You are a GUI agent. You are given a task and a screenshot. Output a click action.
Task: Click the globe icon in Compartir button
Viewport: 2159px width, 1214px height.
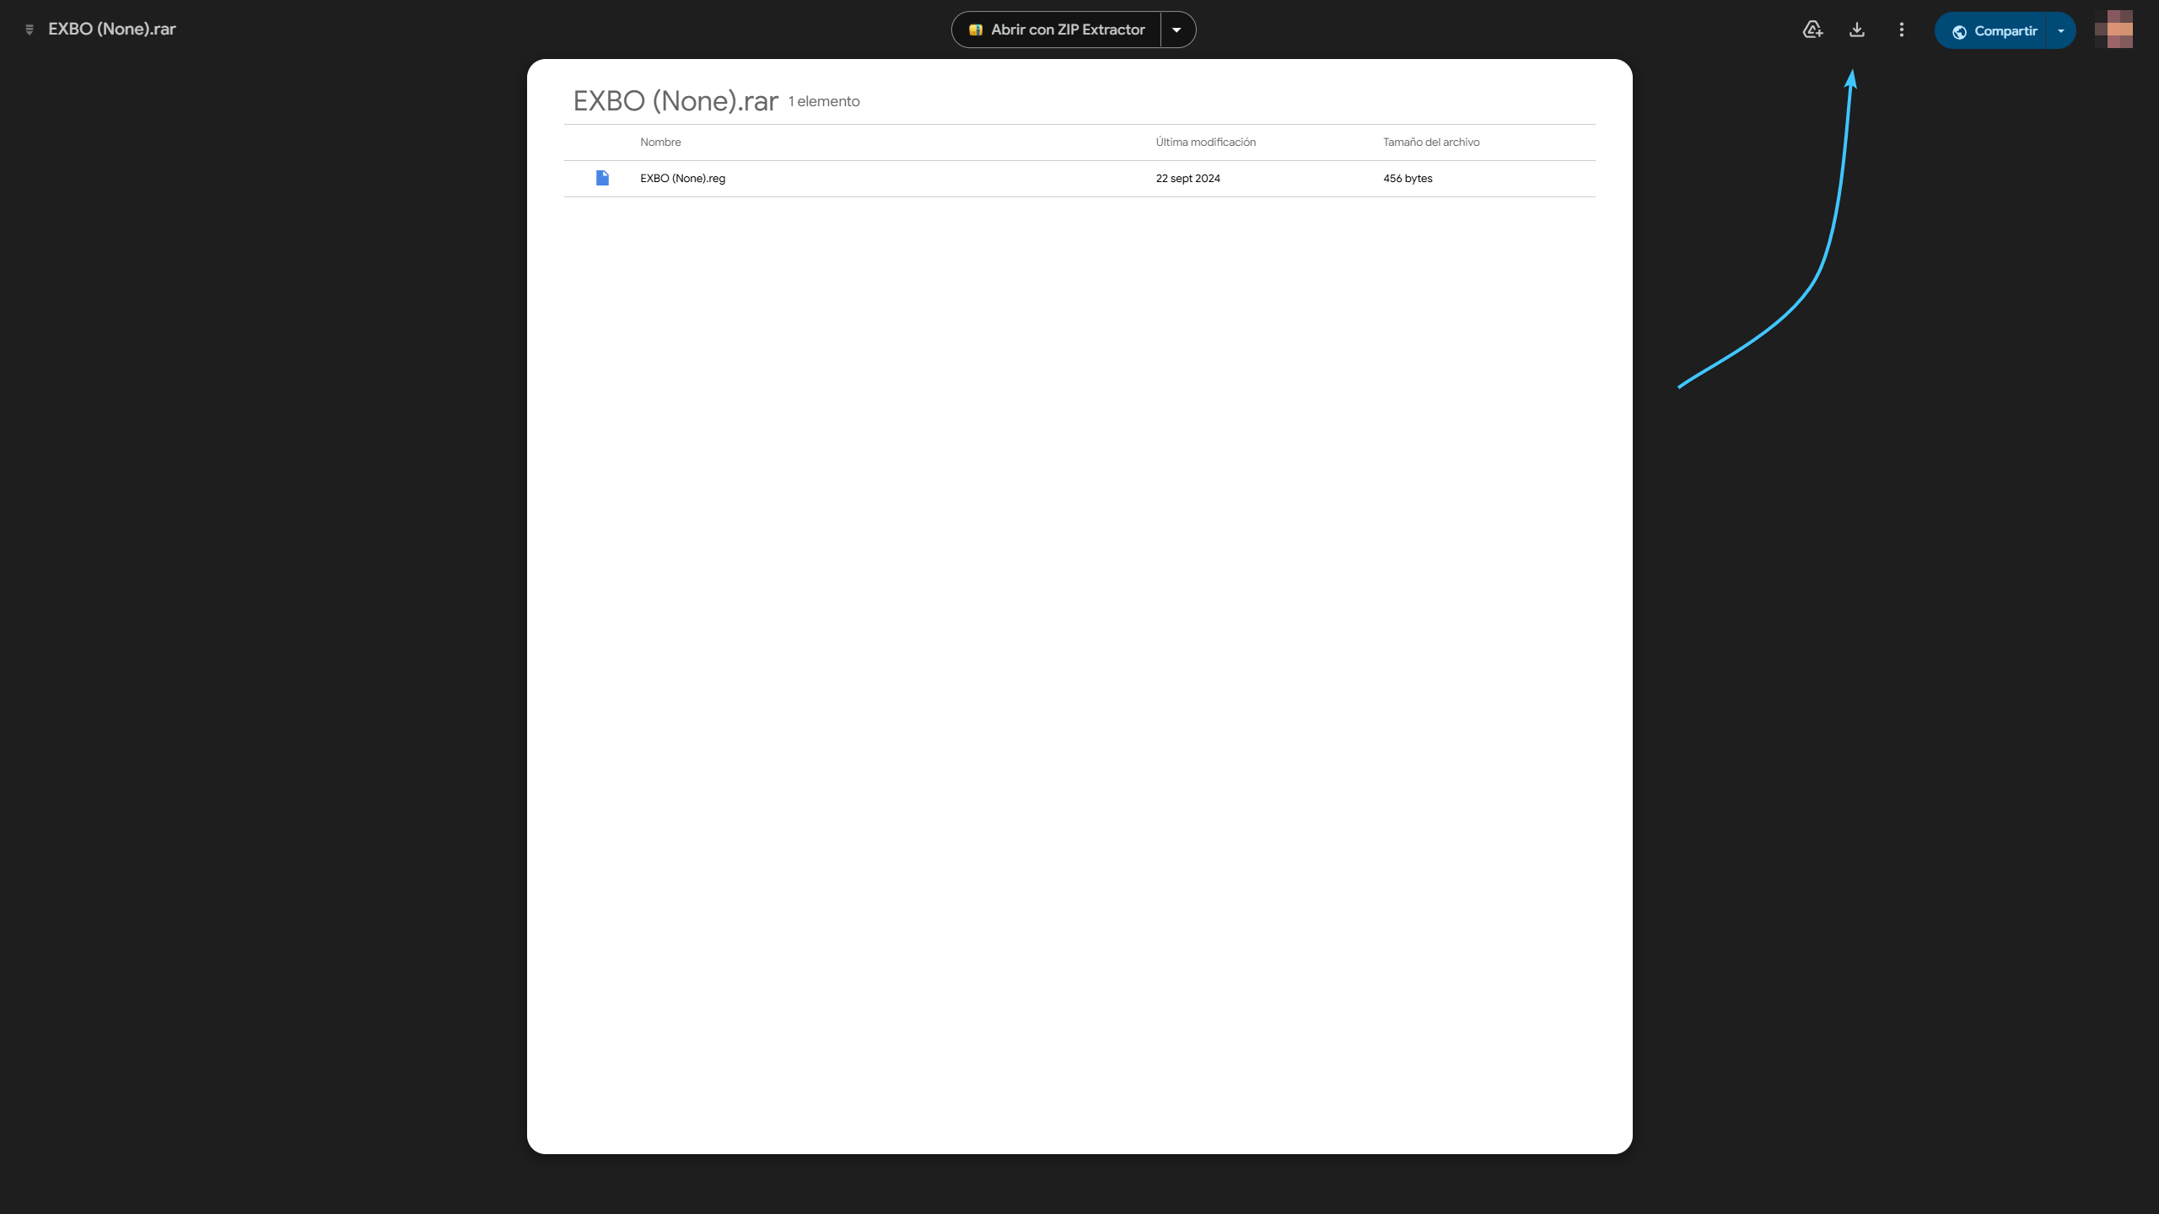tap(1959, 31)
